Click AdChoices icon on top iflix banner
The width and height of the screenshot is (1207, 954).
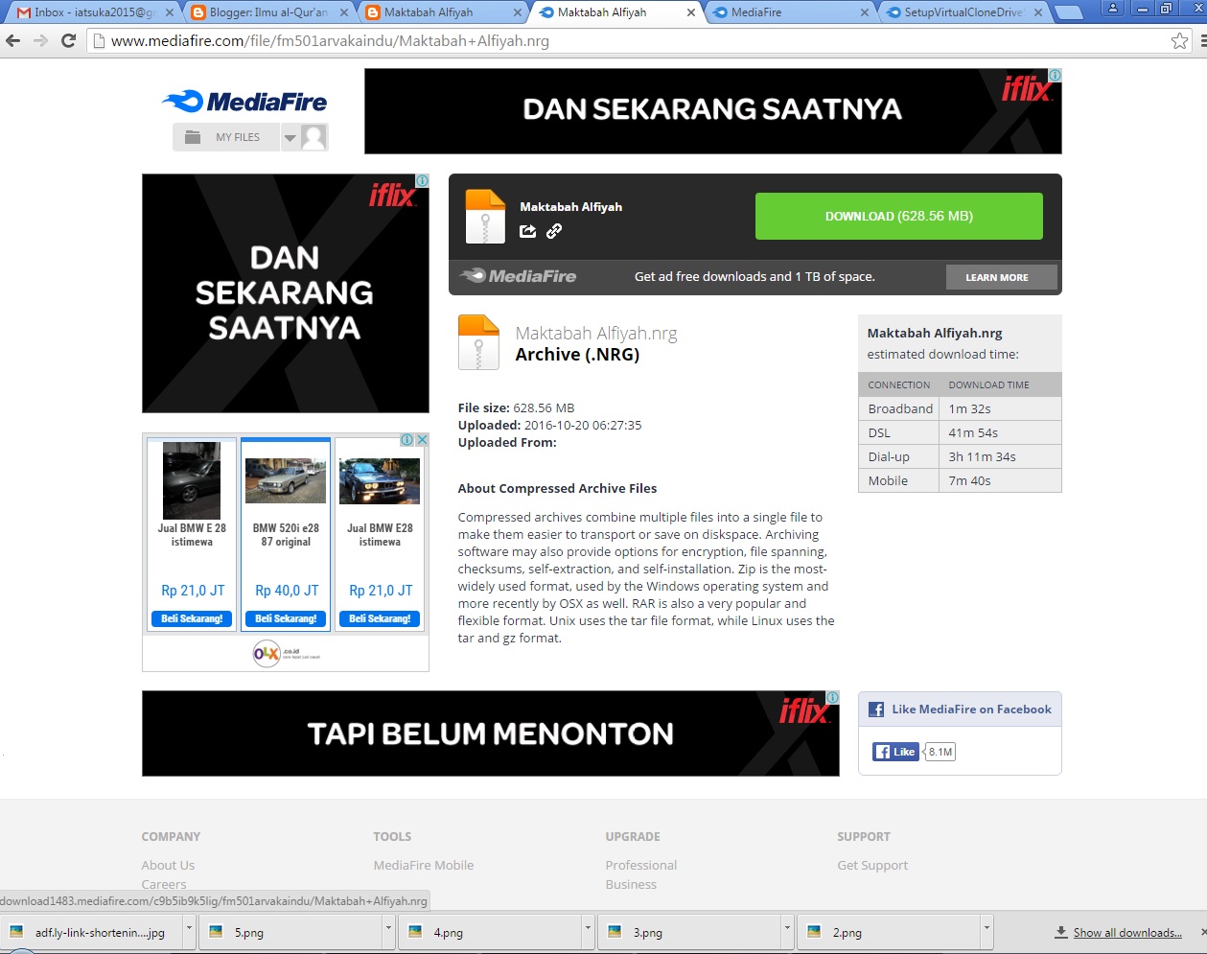click(x=1055, y=75)
